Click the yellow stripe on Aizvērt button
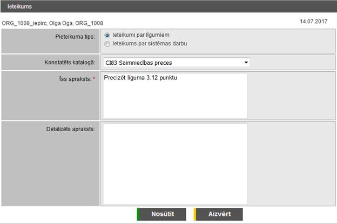Screen dimensions: 337x224 (194, 214)
